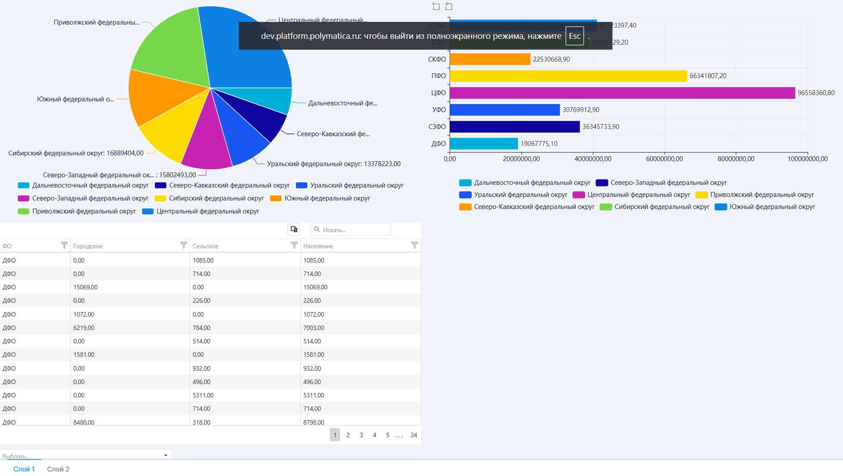This screenshot has width=843, height=476.
Task: Click the zoom area selection icon above bar chart
Action: click(436, 6)
